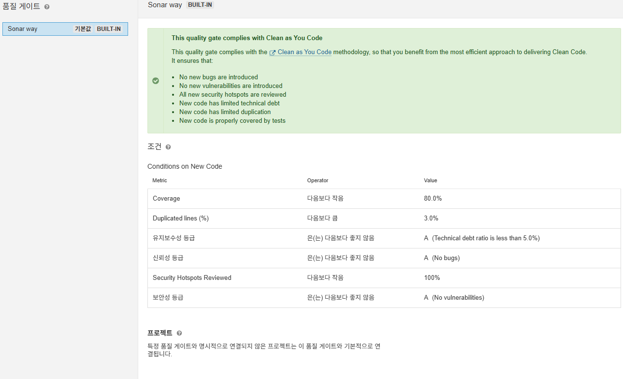This screenshot has width=623, height=379.
Task: Click New code has limited duplication bullet
Action: pos(225,112)
